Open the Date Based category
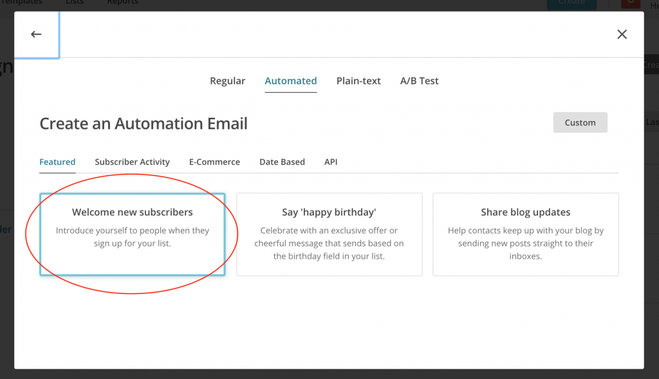The width and height of the screenshot is (659, 379). pyautogui.click(x=282, y=162)
